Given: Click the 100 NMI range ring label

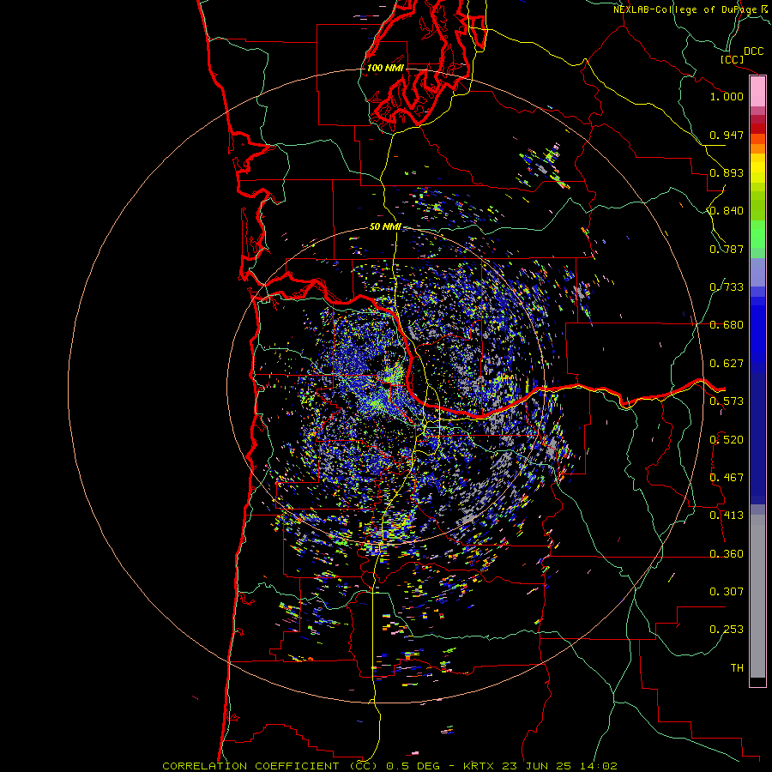Looking at the screenshot, I should (385, 68).
